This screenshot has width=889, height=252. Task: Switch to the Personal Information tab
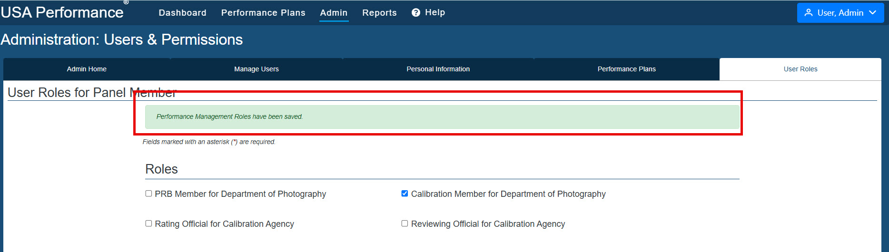click(x=438, y=69)
